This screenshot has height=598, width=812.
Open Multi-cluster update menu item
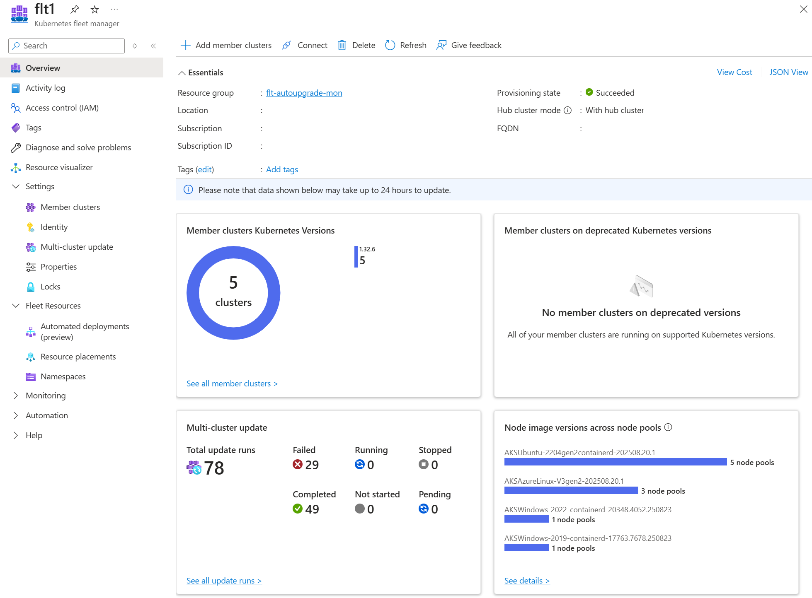[77, 247]
